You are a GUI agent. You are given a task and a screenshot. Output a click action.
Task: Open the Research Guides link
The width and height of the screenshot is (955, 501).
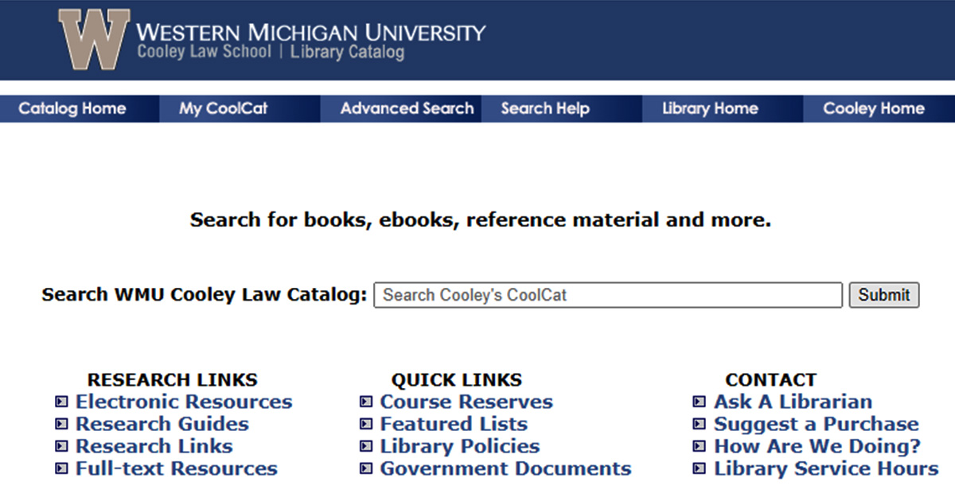[x=162, y=425]
